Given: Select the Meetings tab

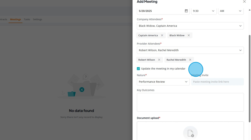Looking at the screenshot, I should point(16,19).
